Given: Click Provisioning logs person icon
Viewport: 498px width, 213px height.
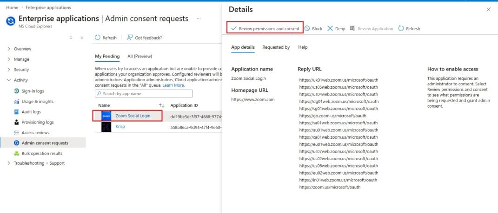Looking at the screenshot, I should click(17, 123).
